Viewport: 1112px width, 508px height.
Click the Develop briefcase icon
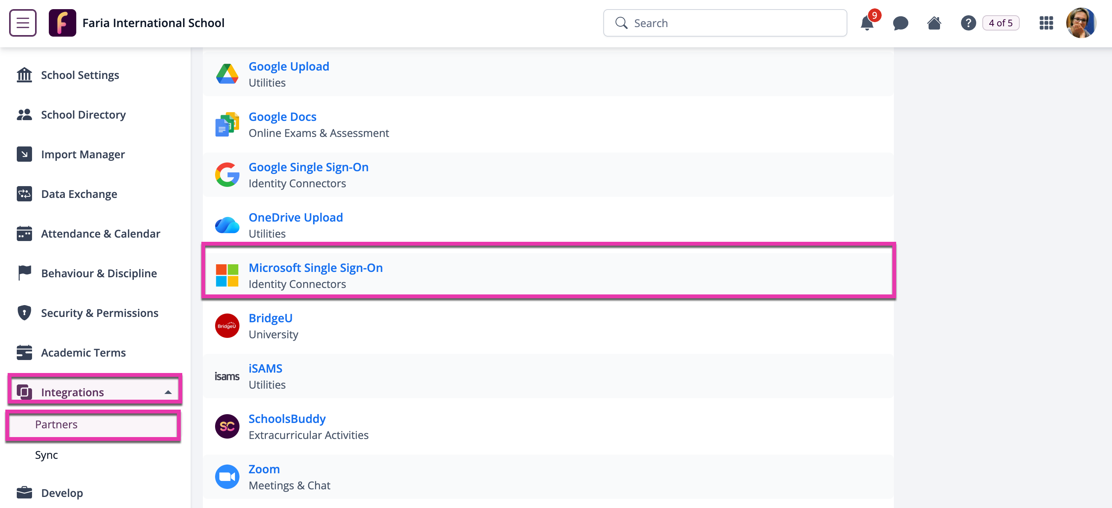(24, 492)
